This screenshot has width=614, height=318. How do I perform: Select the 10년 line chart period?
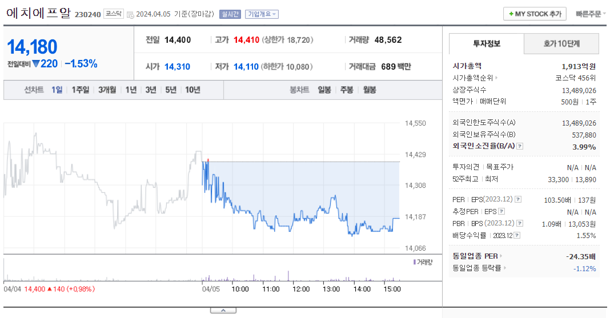(192, 90)
